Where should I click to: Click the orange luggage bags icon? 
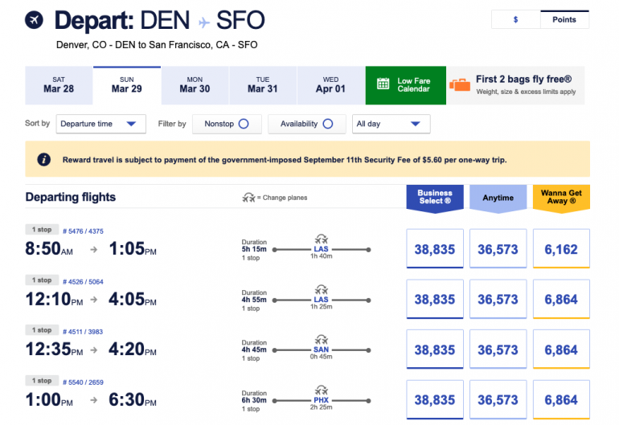(x=461, y=85)
